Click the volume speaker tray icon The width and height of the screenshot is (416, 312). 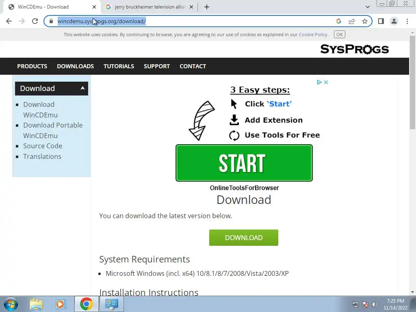[x=375, y=304]
